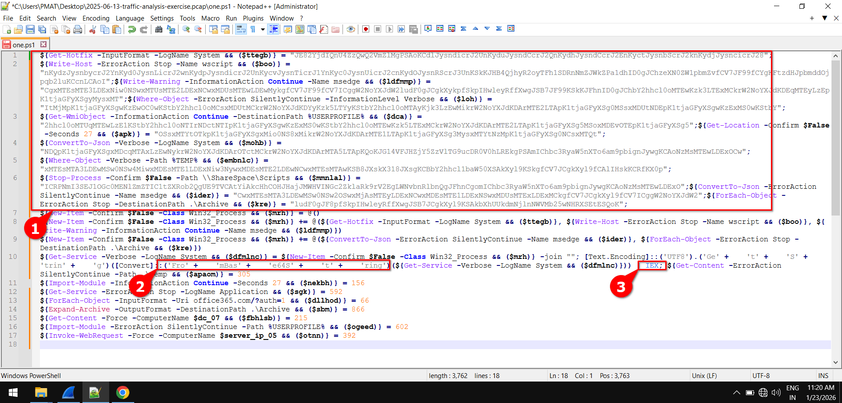Screen dimensions: 842x403
Task: Create a new file with the New icon
Action: [x=7, y=29]
